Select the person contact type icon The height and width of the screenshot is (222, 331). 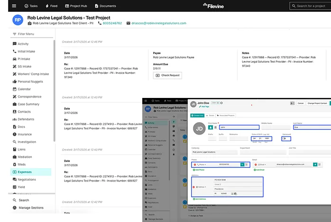pyautogui.click(x=211, y=127)
